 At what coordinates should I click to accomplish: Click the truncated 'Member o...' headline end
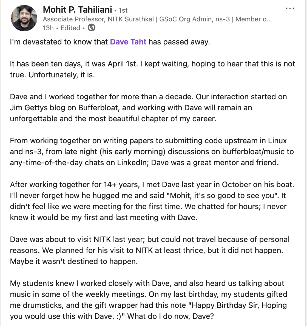[x=253, y=19]
